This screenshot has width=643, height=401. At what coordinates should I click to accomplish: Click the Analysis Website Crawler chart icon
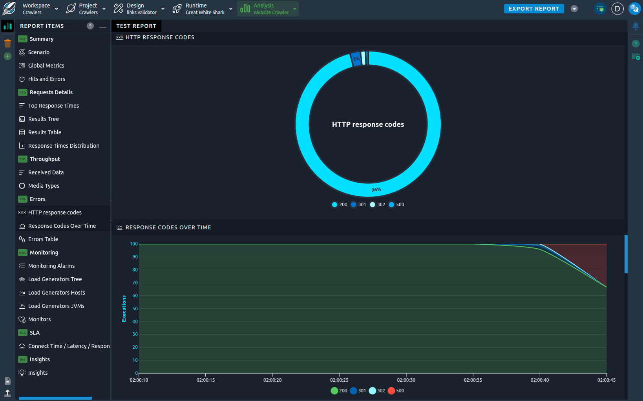(x=245, y=8)
